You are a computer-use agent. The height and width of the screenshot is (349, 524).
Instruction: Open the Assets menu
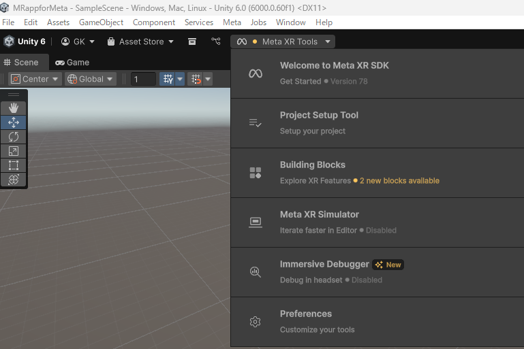click(58, 22)
